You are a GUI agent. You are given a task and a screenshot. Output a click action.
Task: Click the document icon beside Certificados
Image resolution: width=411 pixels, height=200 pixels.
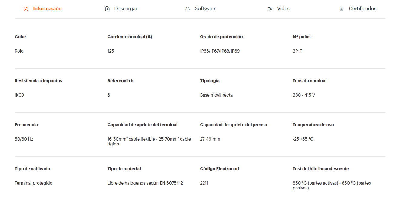(341, 9)
